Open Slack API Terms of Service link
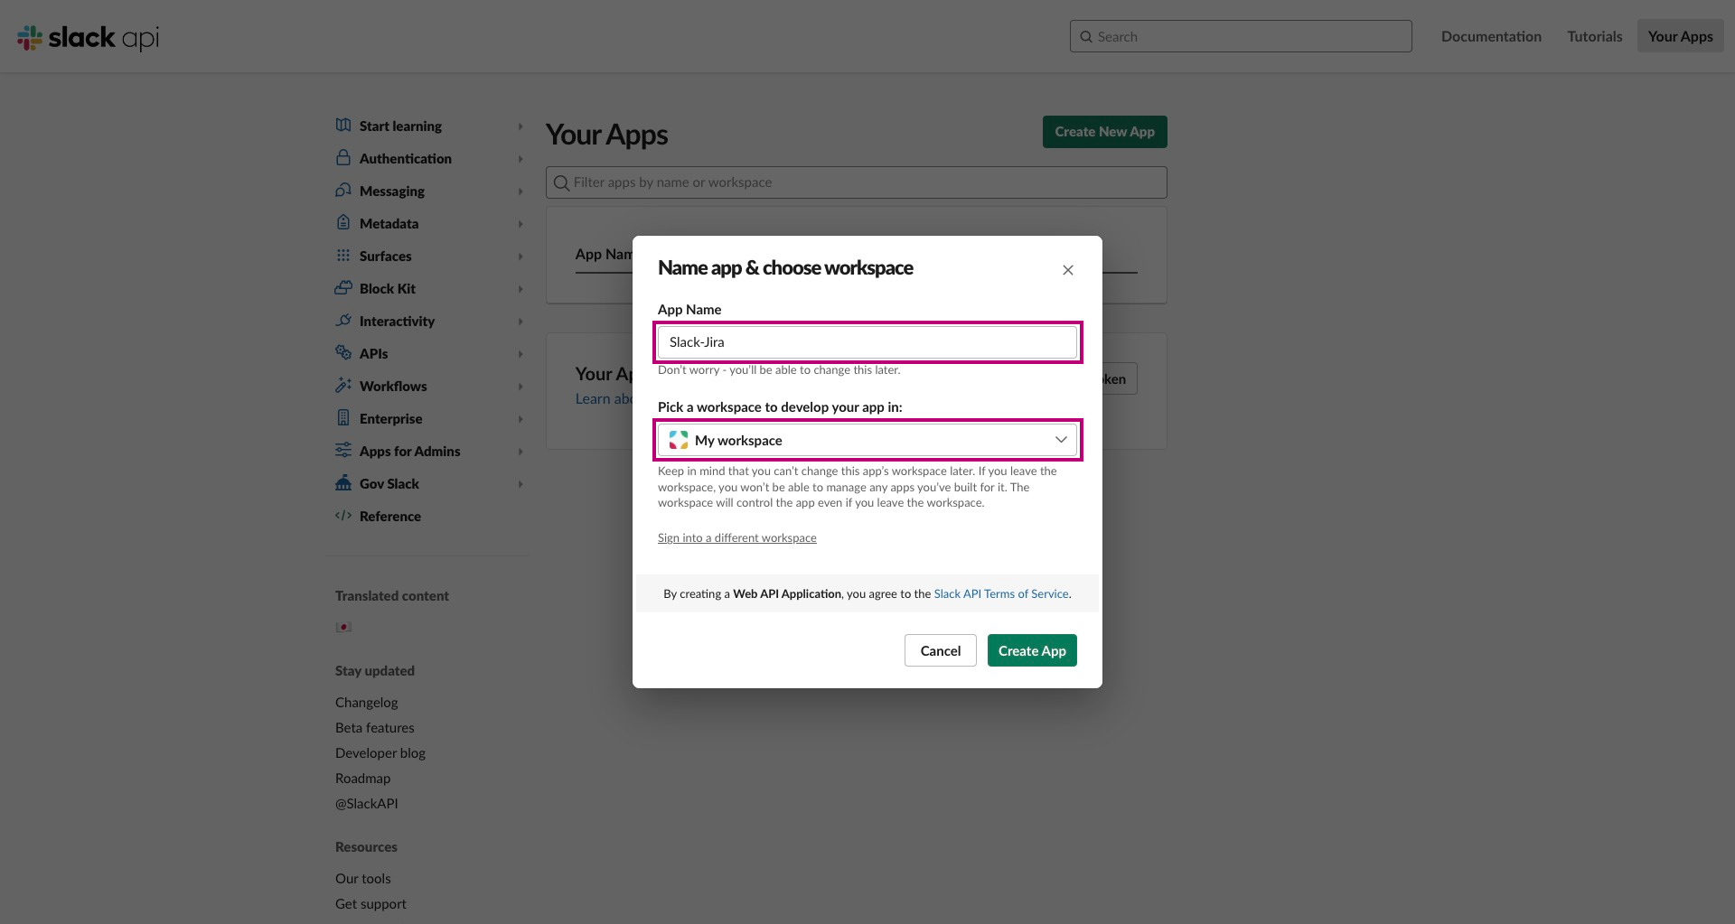The image size is (1735, 924). tap(1000, 593)
